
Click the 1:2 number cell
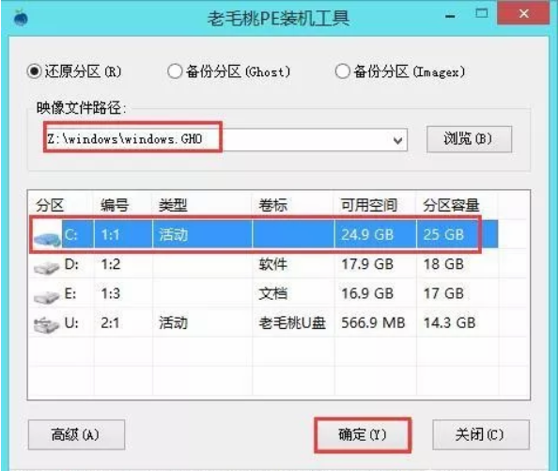click(110, 264)
